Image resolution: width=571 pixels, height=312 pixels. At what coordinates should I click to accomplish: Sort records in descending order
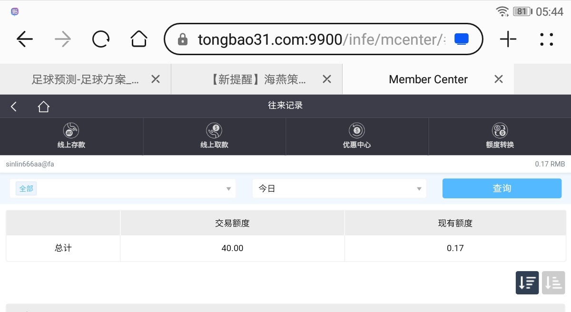click(527, 283)
